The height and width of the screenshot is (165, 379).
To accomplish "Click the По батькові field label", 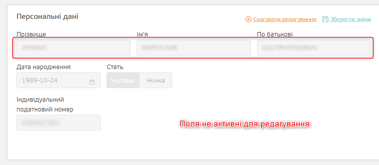I will click(275, 34).
